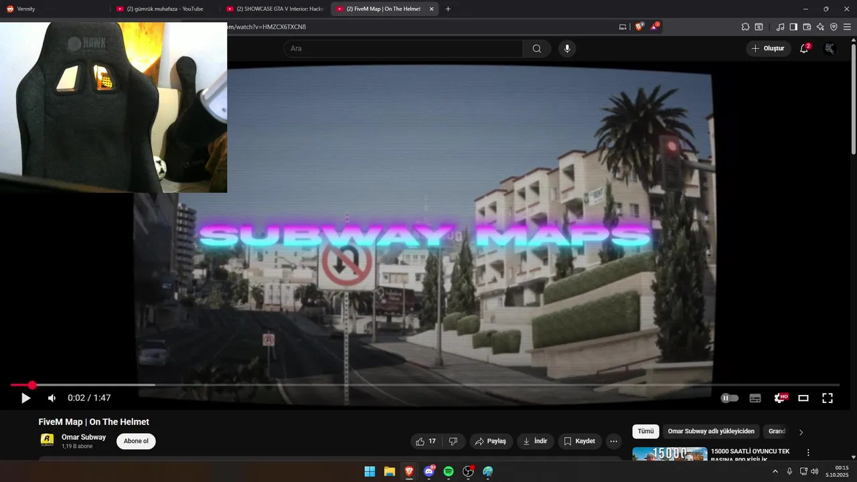Play the video
This screenshot has height=482, width=857.
click(x=25, y=398)
